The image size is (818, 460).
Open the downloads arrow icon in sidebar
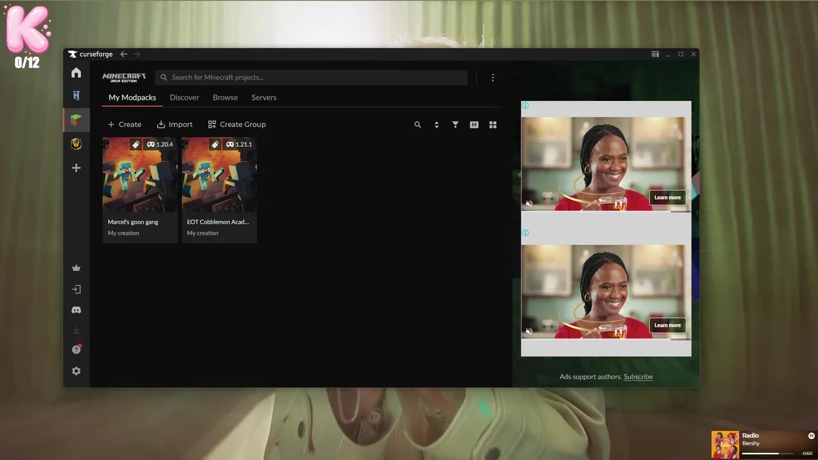coord(76,330)
